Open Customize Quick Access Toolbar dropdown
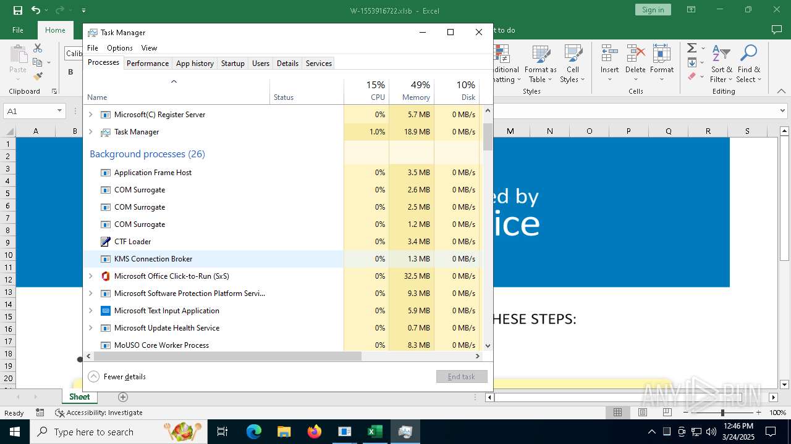This screenshot has width=791, height=444. tap(83, 10)
